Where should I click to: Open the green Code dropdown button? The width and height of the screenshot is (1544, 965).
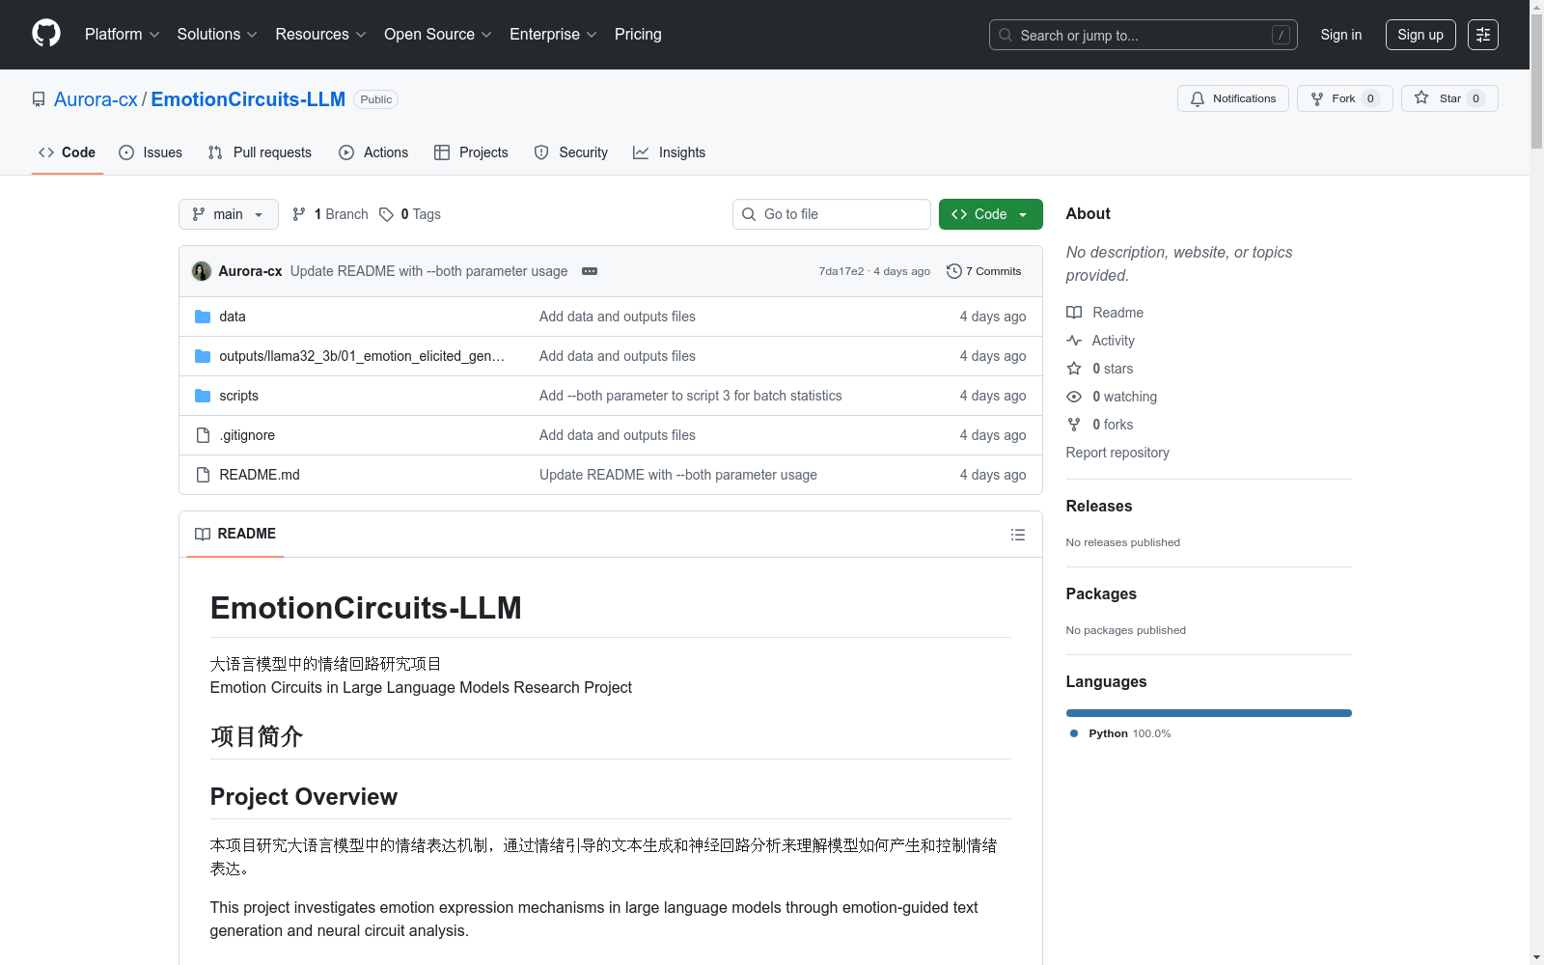coord(991,214)
